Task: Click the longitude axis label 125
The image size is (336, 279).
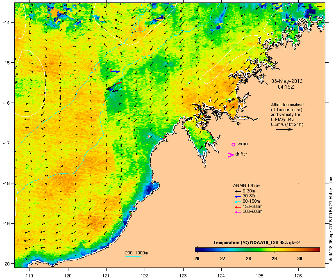Action: coord(260,276)
